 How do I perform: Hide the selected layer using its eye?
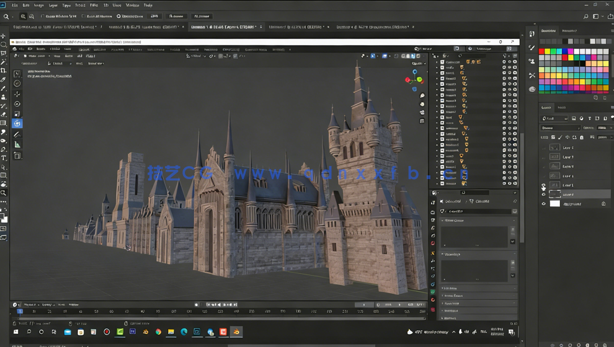[x=543, y=195]
